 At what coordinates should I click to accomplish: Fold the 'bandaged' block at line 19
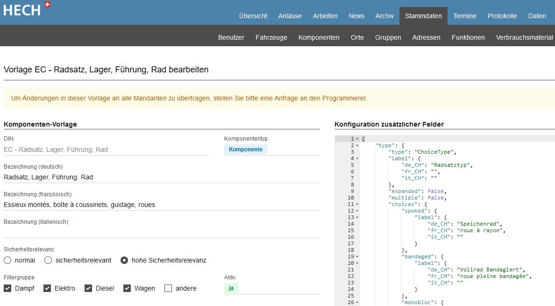[357, 256]
